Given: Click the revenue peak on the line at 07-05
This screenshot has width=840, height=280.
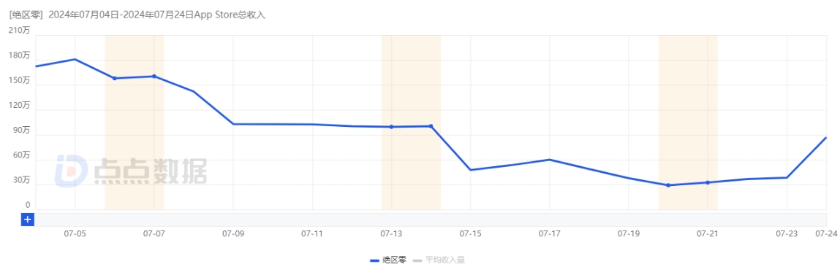Looking at the screenshot, I should 75,59.
